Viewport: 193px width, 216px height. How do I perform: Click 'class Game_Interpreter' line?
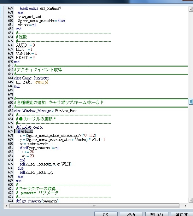click(x=32, y=78)
